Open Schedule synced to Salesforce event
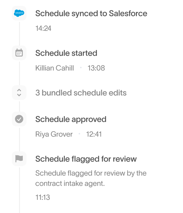Screen dimensions: 183x213 [91, 13]
